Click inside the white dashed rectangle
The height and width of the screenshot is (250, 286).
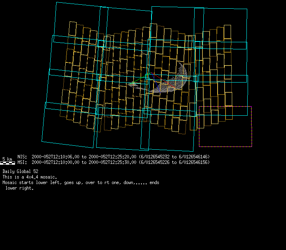(x=225, y=126)
